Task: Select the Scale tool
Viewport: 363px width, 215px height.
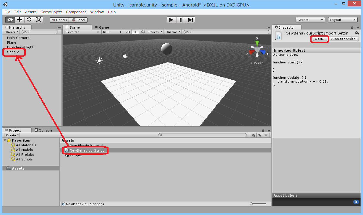Action: pyautogui.click(x=38, y=20)
